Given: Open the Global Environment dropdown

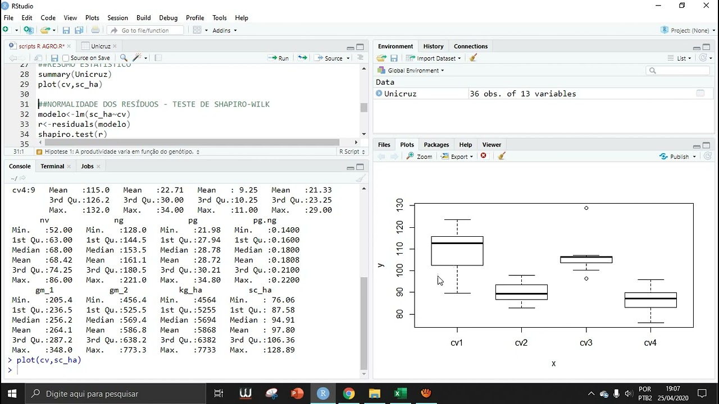Looking at the screenshot, I should tap(411, 70).
